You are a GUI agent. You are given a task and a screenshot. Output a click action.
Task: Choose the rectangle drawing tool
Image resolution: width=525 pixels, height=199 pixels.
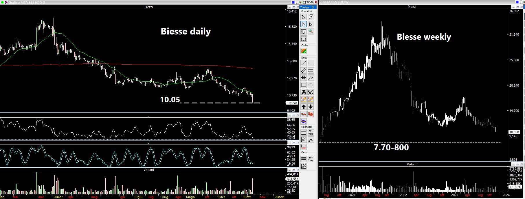pyautogui.click(x=303, y=85)
